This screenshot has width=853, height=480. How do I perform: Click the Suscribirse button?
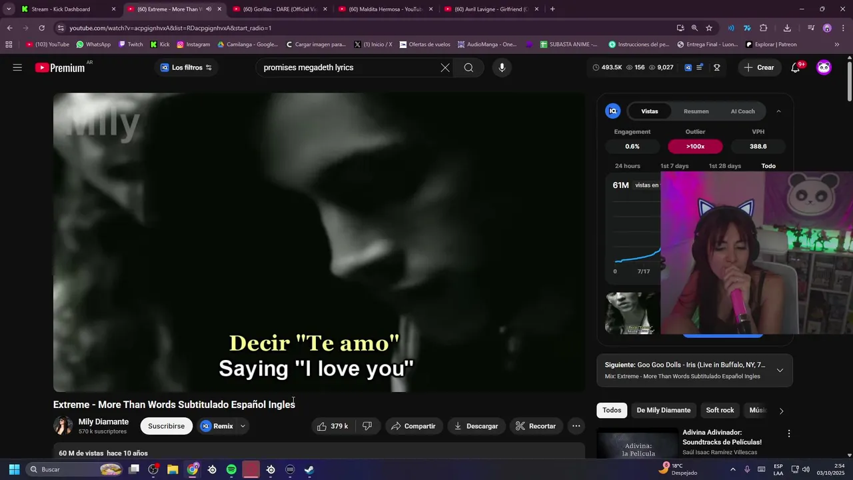click(x=167, y=426)
